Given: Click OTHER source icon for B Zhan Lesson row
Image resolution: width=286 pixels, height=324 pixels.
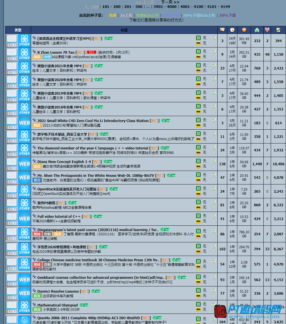Looking at the screenshot, I should click(x=24, y=54).
